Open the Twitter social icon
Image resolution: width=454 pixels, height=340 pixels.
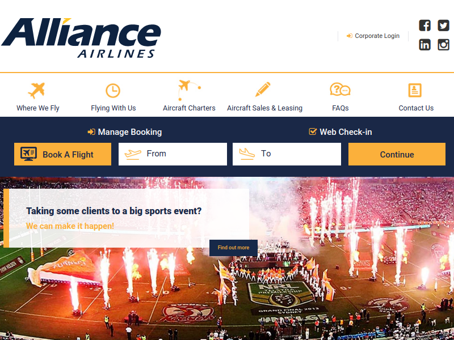443,25
